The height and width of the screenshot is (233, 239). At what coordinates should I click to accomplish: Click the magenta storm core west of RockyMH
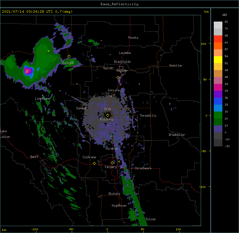click(x=27, y=71)
